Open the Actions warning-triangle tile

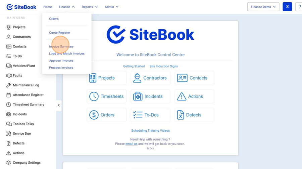tap(194, 96)
